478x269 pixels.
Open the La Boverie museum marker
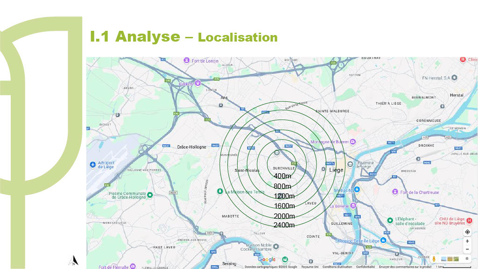tap(353, 205)
